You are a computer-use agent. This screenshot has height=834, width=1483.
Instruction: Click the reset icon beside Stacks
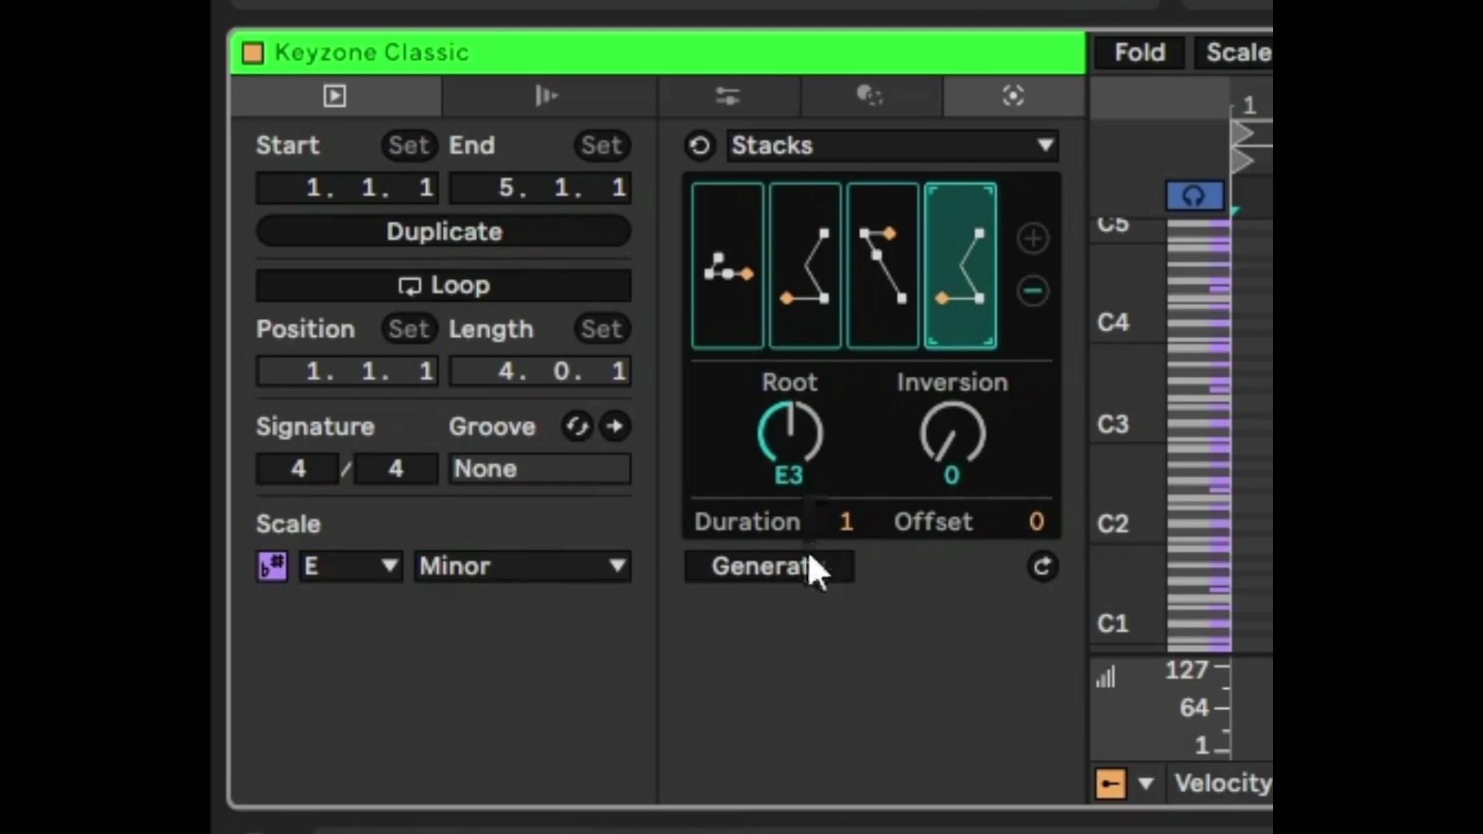tap(700, 146)
